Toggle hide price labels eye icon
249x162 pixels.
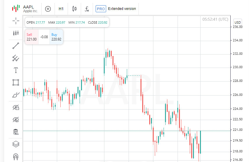(x=16, y=119)
